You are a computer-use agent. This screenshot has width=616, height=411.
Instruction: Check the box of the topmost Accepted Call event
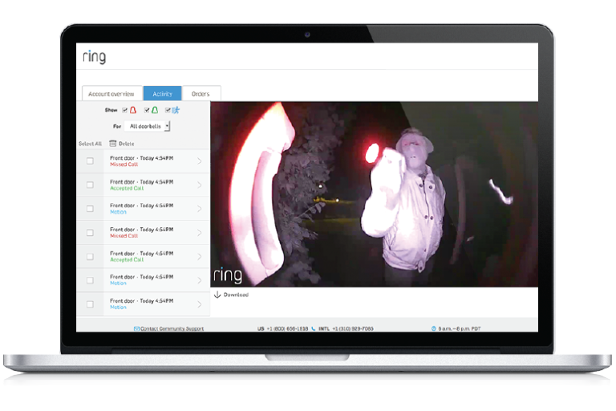coord(90,185)
